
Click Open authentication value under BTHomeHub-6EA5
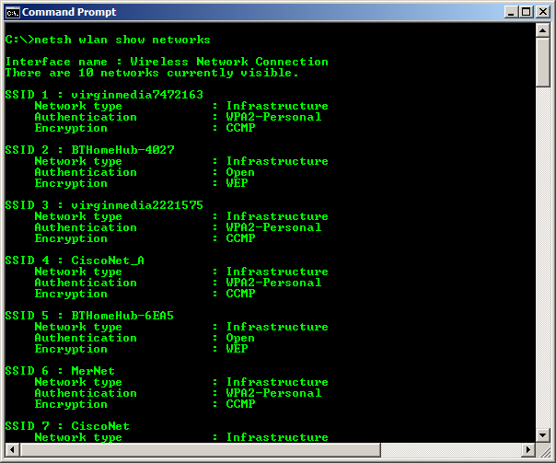(x=240, y=338)
